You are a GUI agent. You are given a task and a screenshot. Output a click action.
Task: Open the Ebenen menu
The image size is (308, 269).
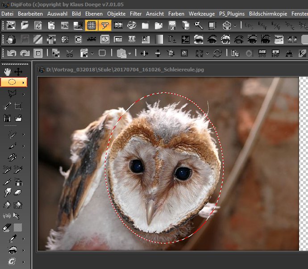coord(94,14)
